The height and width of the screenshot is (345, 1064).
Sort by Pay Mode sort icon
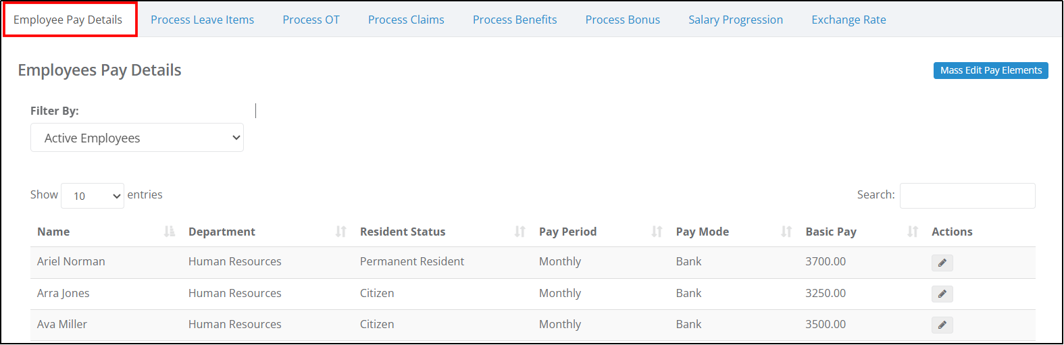click(x=786, y=232)
